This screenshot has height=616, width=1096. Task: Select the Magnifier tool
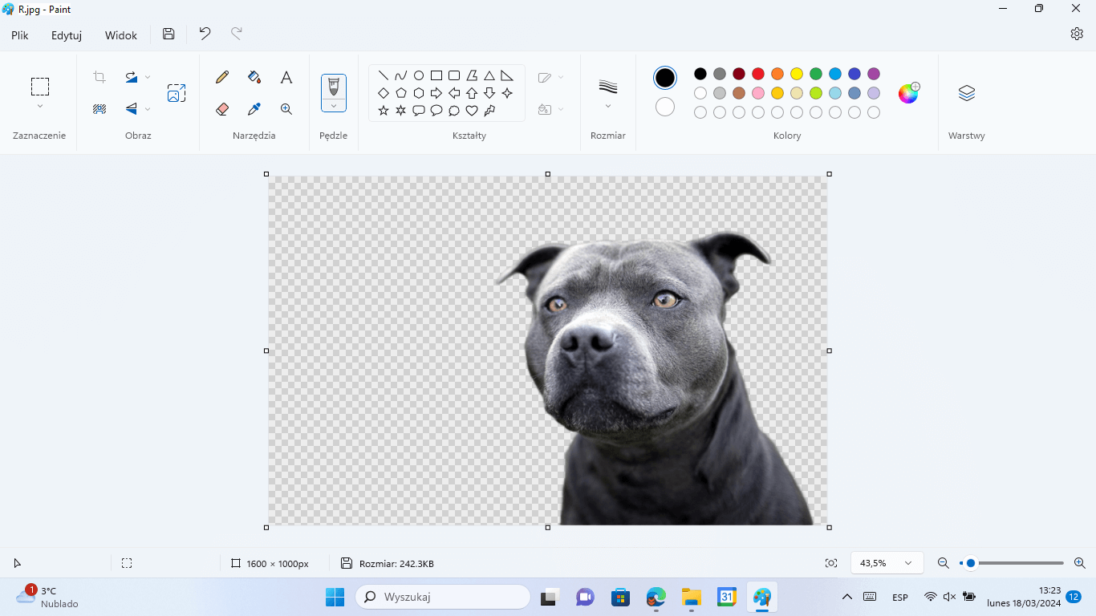(x=286, y=109)
